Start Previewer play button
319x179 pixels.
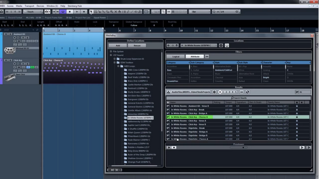[x=169, y=148]
